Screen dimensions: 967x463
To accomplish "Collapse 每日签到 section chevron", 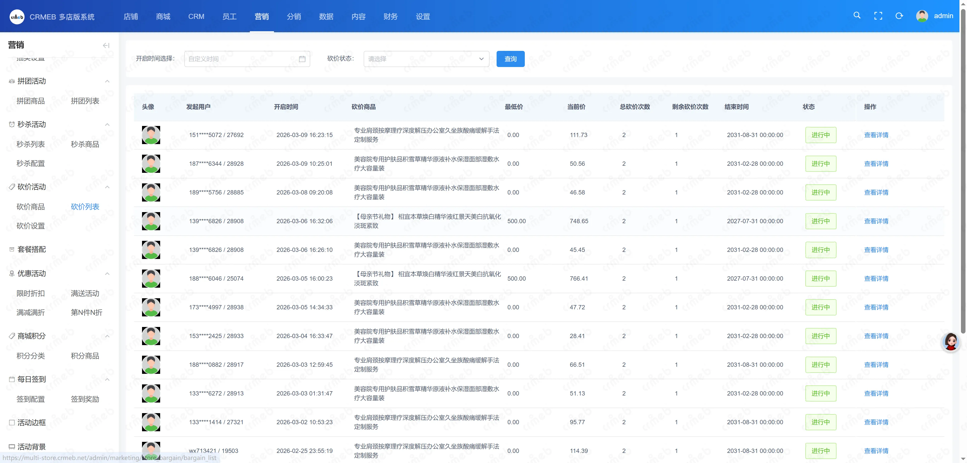I will [107, 379].
